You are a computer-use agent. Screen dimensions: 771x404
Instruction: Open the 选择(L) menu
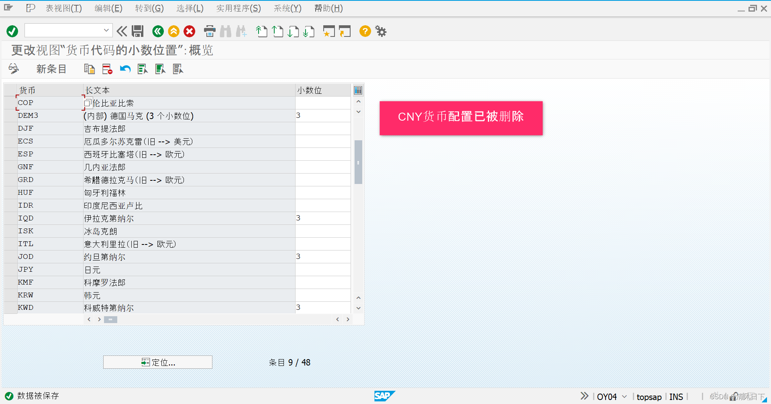pyautogui.click(x=190, y=8)
